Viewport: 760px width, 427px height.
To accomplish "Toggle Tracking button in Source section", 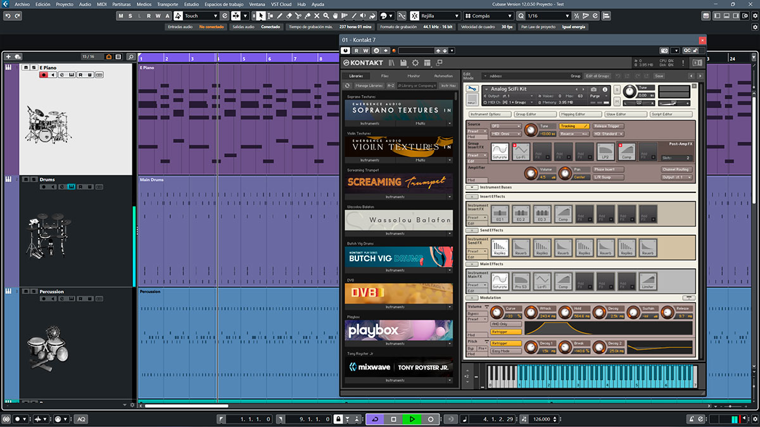I will coord(574,126).
